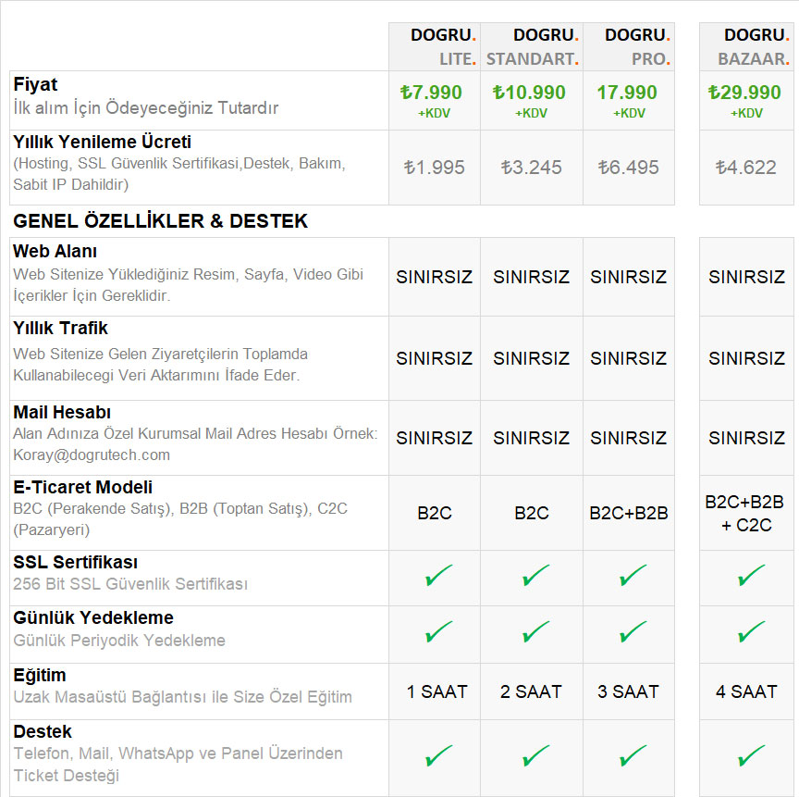Select the DOGRU LITE plan header
Screen dimensions: 799x797
[x=444, y=46]
